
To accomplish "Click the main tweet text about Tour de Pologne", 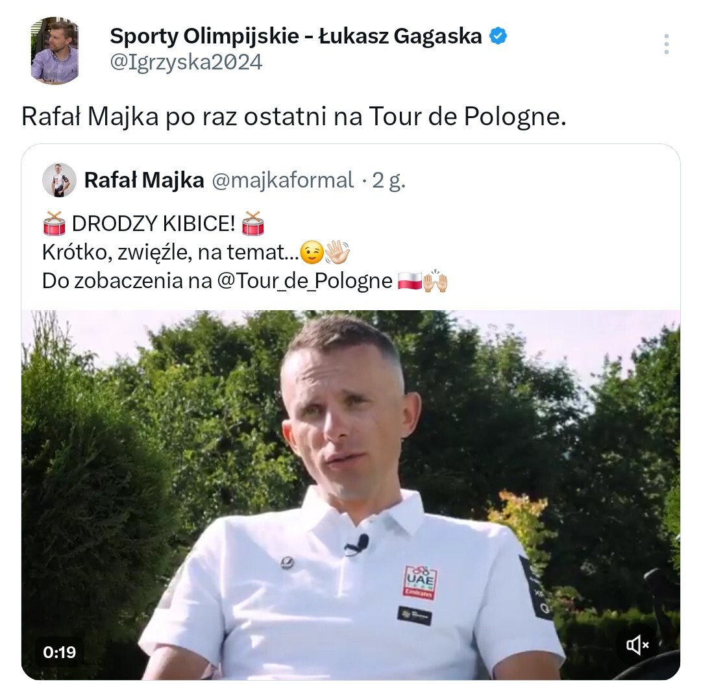I will [x=294, y=117].
